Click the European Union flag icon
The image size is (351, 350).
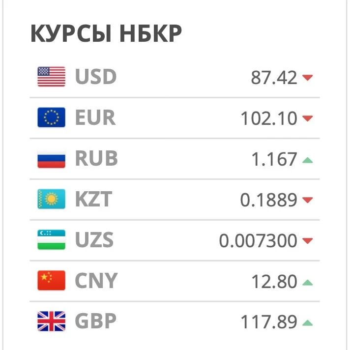51,117
